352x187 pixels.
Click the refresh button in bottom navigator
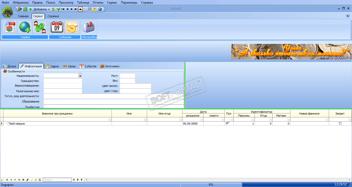coord(40,180)
